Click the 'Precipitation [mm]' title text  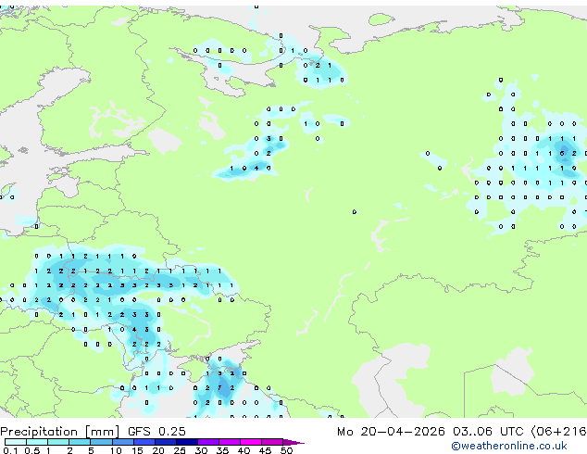point(60,432)
